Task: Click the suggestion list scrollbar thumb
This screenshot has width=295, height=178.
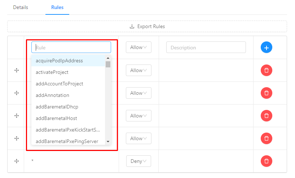Action: click(x=108, y=64)
